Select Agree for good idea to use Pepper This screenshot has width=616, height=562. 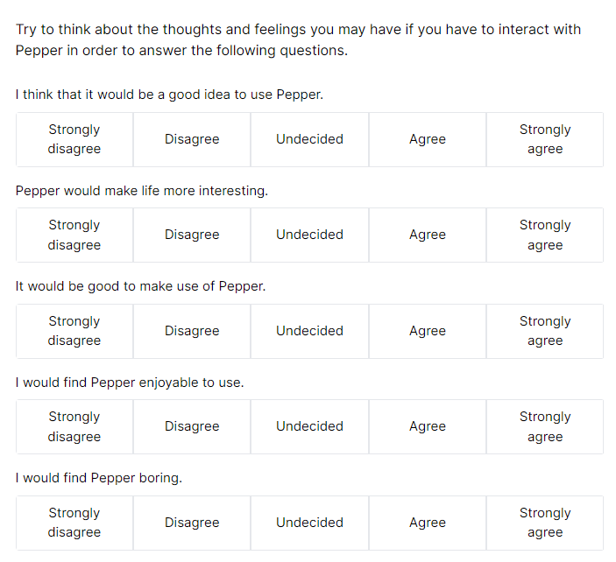(x=428, y=139)
